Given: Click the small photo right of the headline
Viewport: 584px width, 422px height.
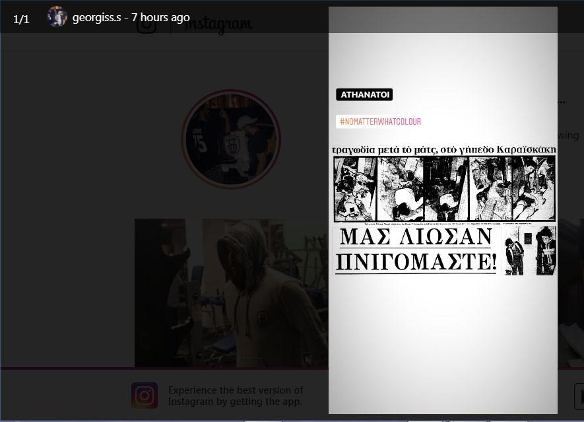Looking at the screenshot, I should pyautogui.click(x=529, y=250).
